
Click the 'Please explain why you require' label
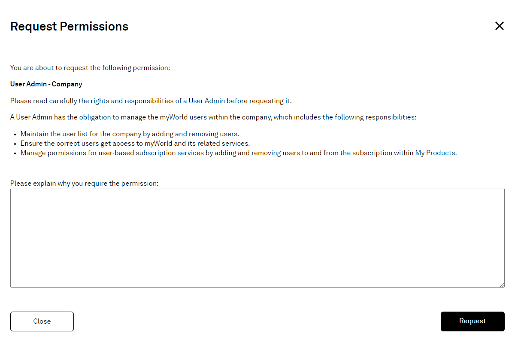[x=85, y=184]
